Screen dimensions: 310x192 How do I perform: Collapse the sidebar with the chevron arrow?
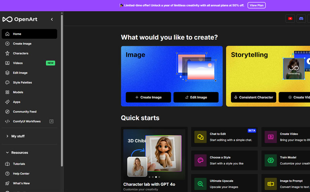pyautogui.click(x=52, y=19)
